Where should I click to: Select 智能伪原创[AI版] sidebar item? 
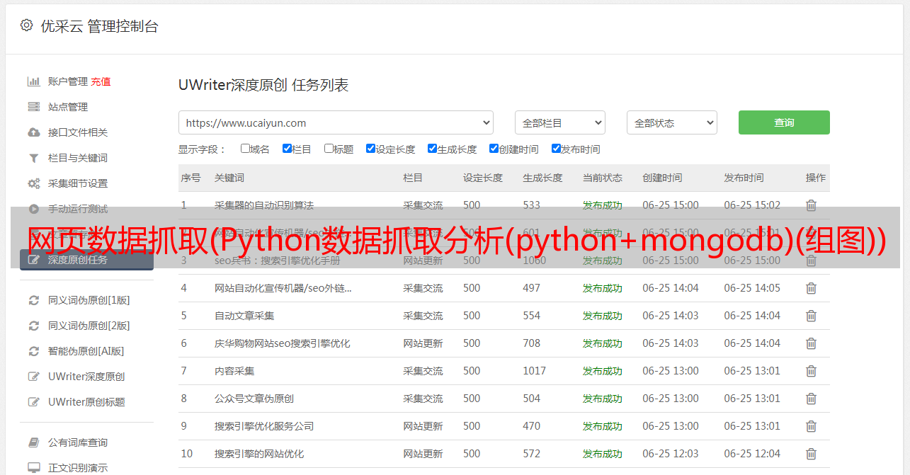(86, 351)
